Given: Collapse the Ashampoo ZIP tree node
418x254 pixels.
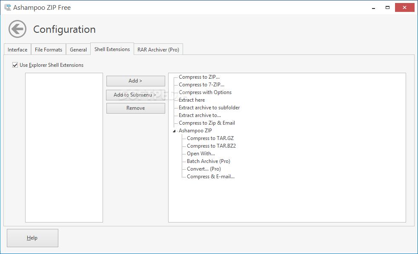Looking at the screenshot, I should point(174,131).
